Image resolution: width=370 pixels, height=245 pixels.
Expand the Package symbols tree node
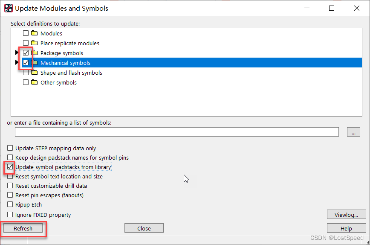pyautogui.click(x=17, y=53)
